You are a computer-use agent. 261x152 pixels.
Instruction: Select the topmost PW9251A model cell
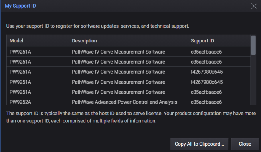[20, 52]
